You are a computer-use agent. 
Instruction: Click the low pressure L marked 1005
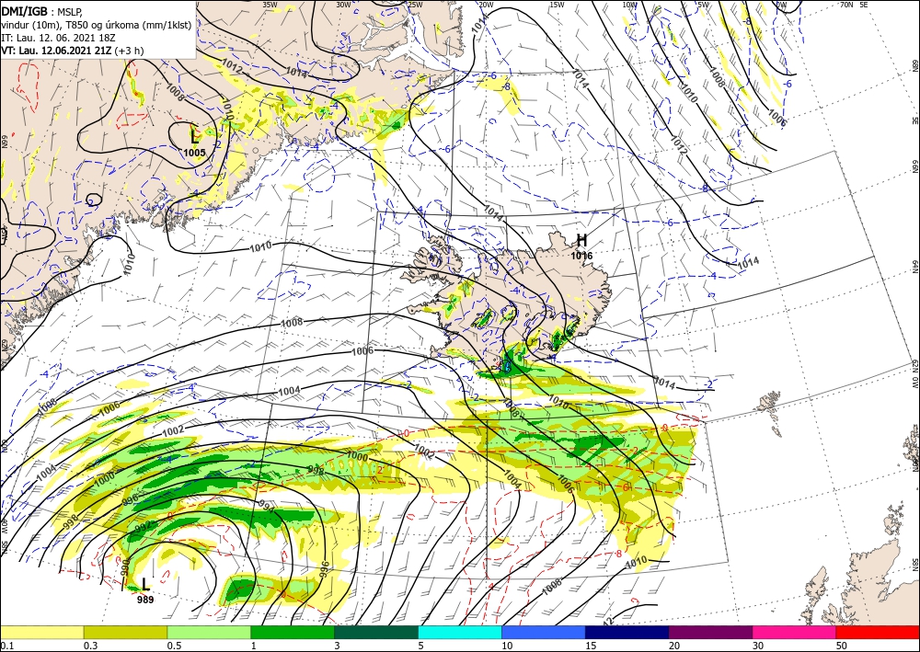pos(195,137)
